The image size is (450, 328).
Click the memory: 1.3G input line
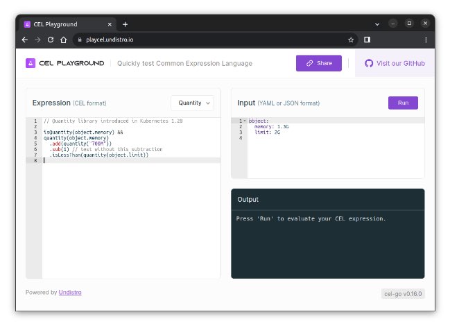point(272,126)
